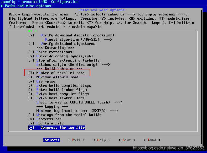Click the *** Extracting *** section label
The width and height of the screenshot is (207, 153).
[x=55, y=48]
